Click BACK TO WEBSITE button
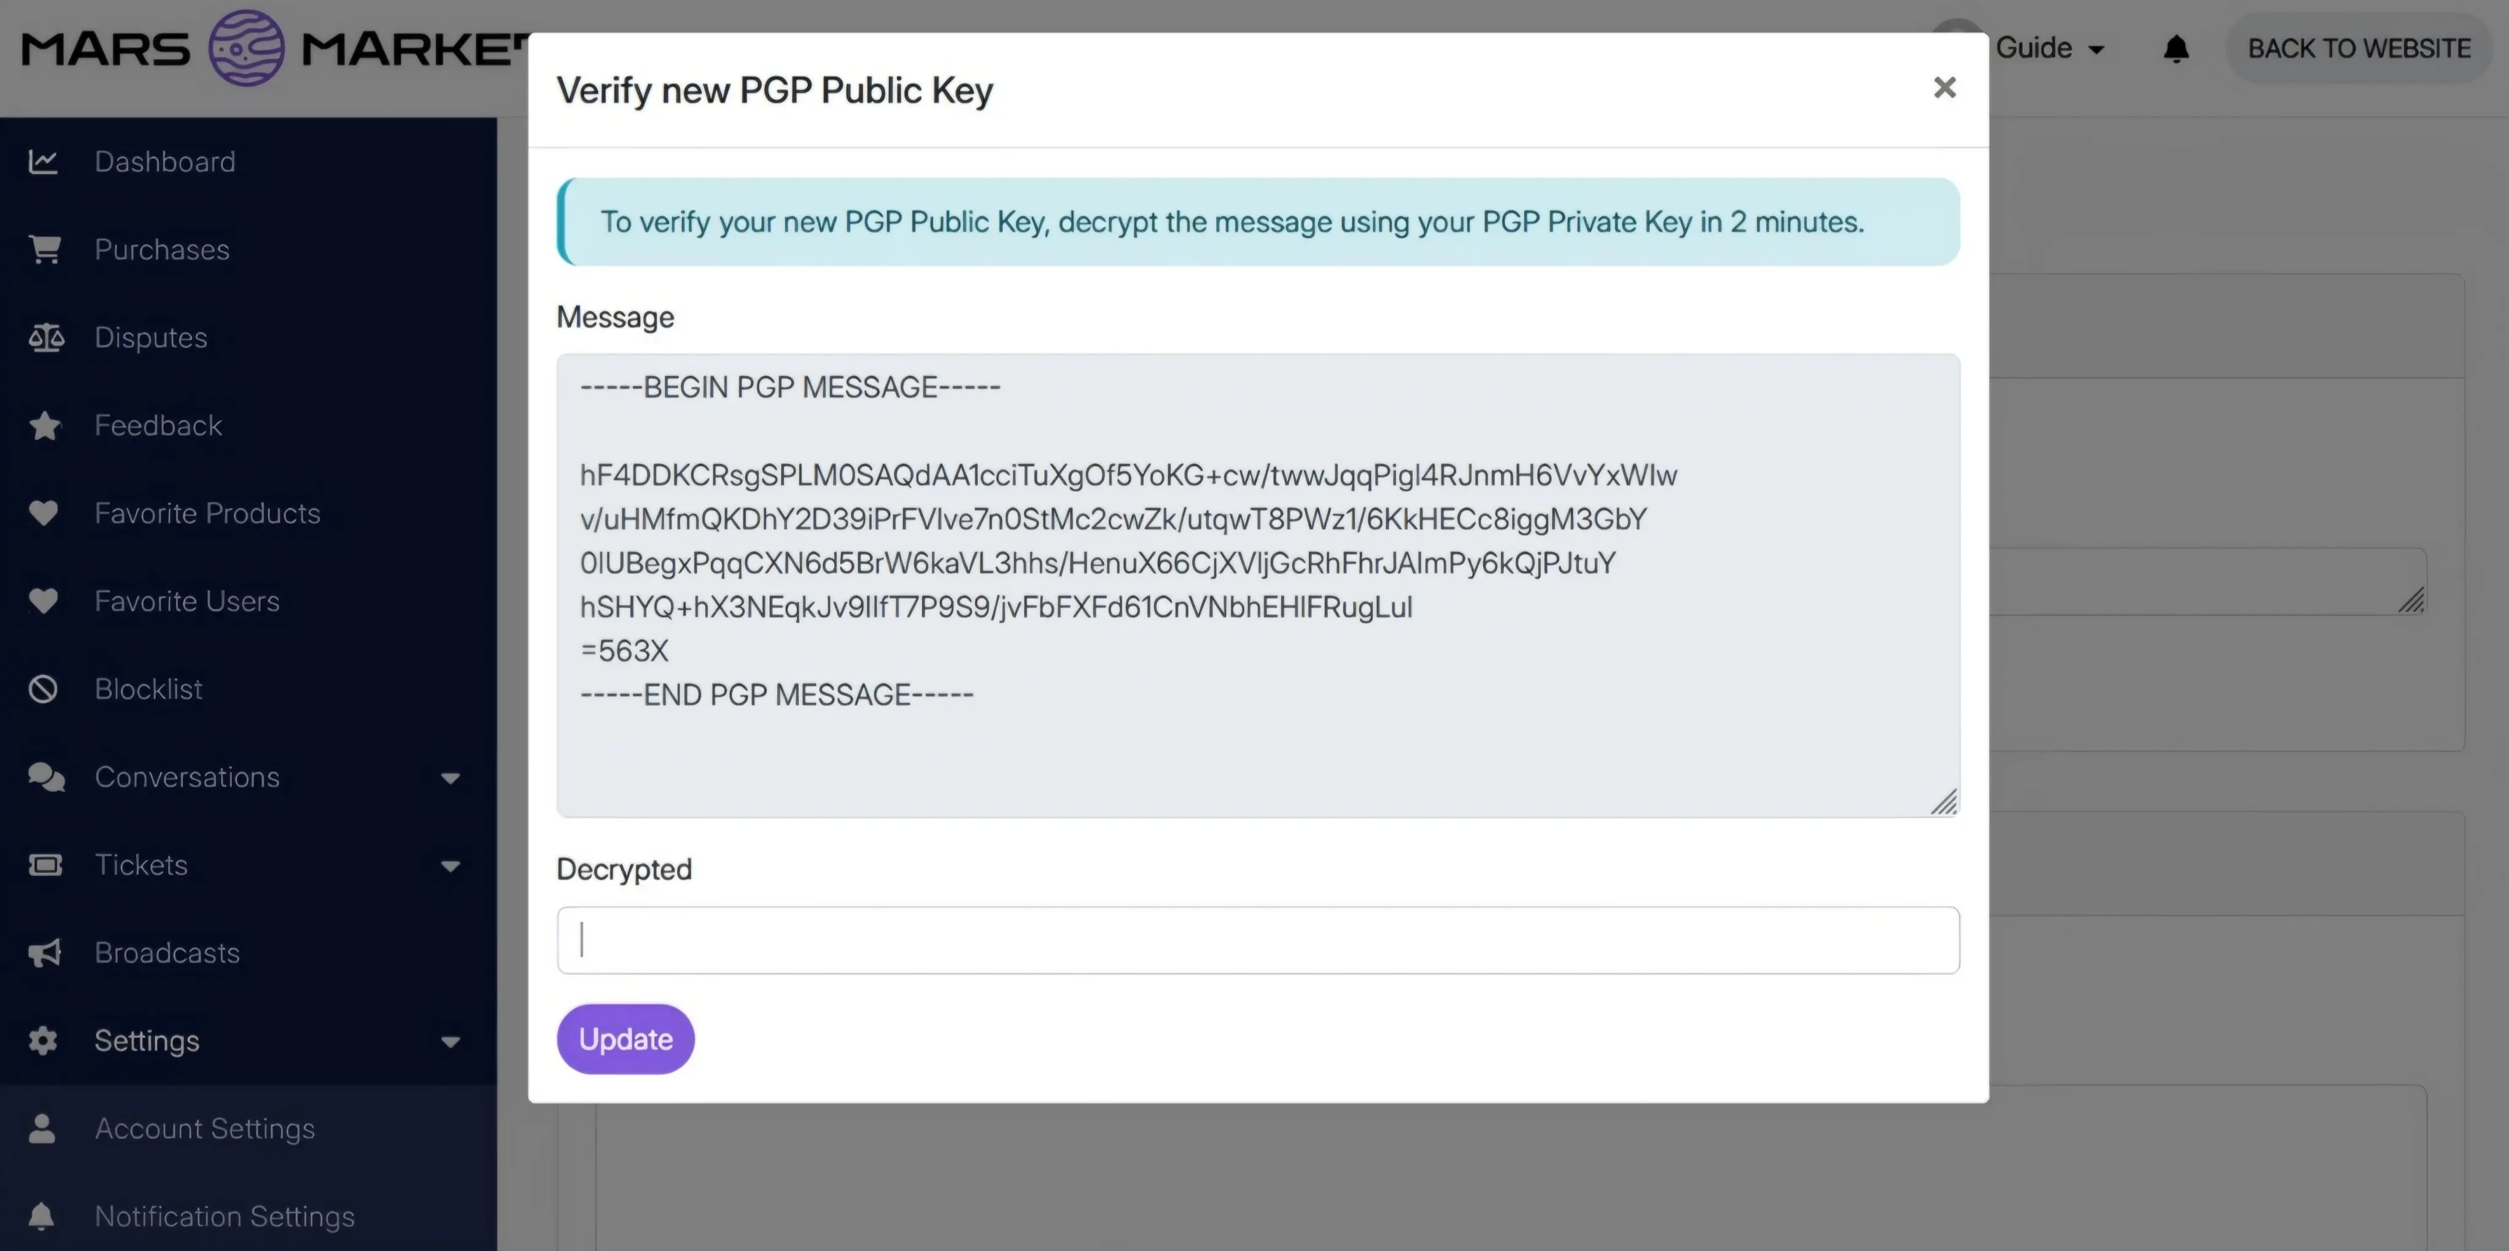2509x1251 pixels. point(2358,48)
